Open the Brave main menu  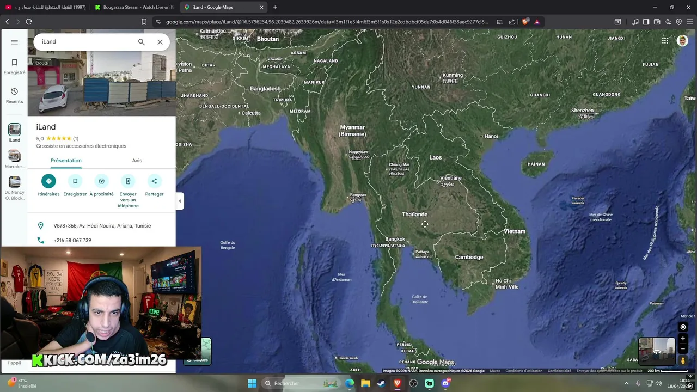click(690, 22)
